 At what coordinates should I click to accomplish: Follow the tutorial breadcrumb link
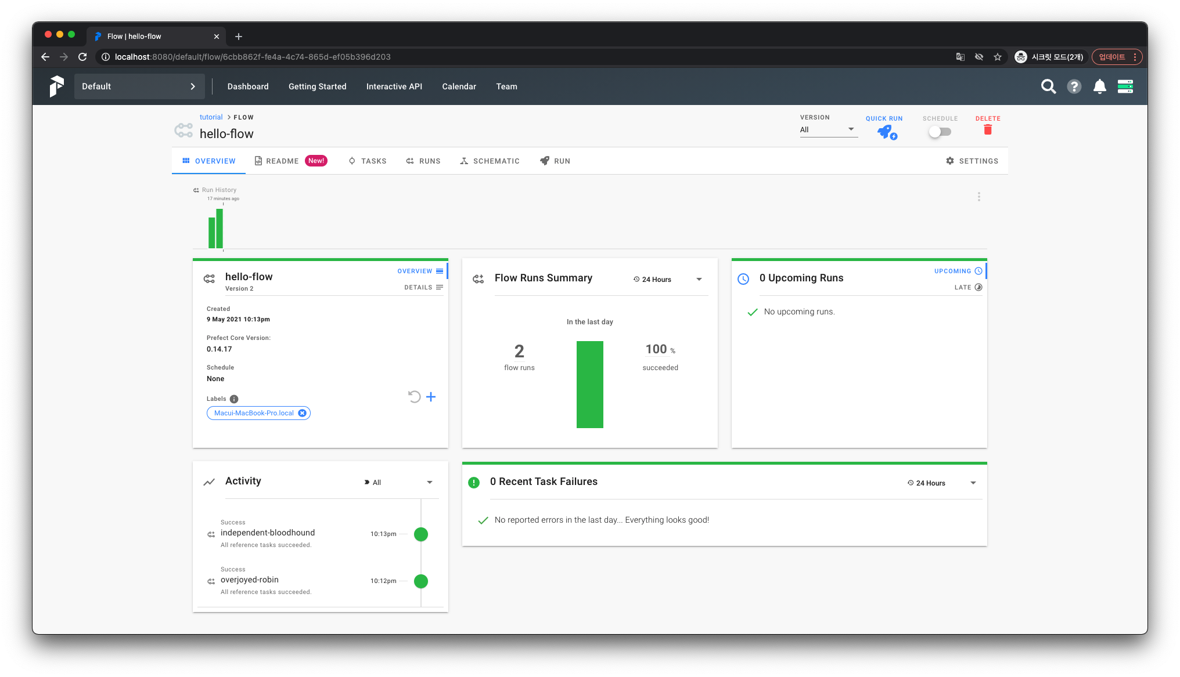[211, 117]
